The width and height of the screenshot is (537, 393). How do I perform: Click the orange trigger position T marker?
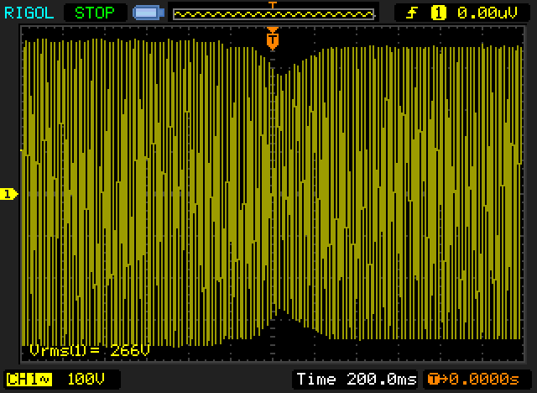click(x=273, y=39)
